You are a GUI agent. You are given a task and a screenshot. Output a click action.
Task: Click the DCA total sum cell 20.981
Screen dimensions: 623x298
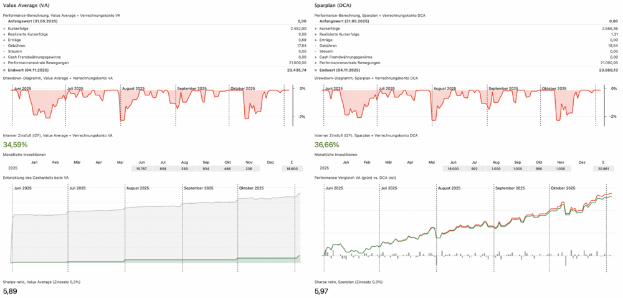click(603, 168)
